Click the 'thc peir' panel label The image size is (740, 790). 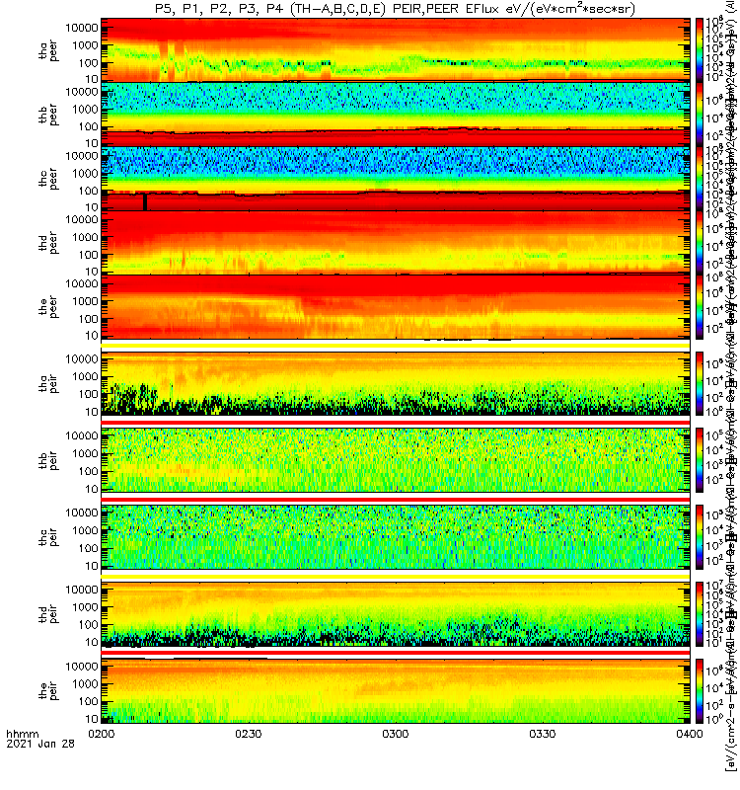48,537
